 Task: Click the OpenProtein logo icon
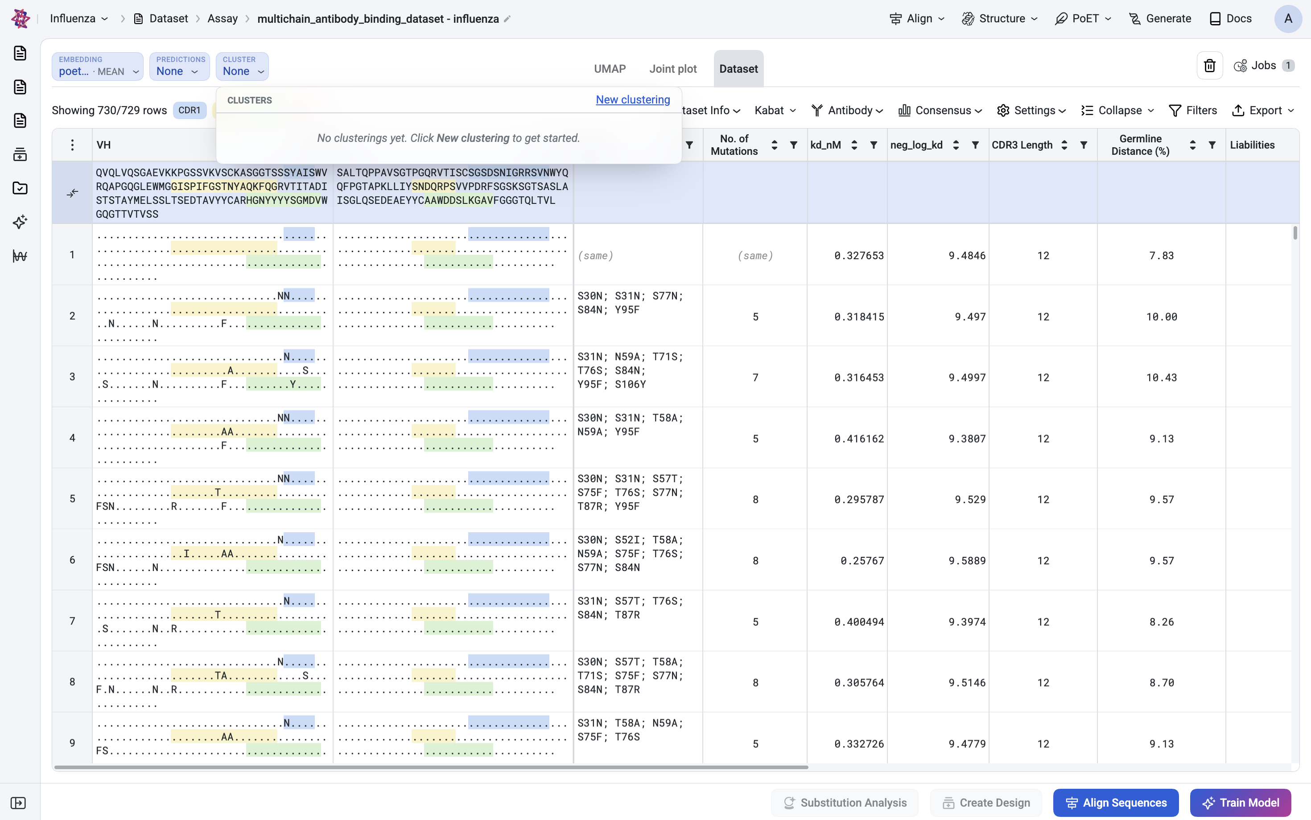pos(20,18)
